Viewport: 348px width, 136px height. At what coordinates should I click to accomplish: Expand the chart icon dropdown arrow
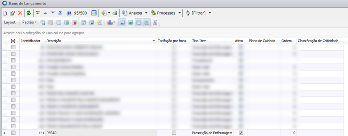click(114, 22)
